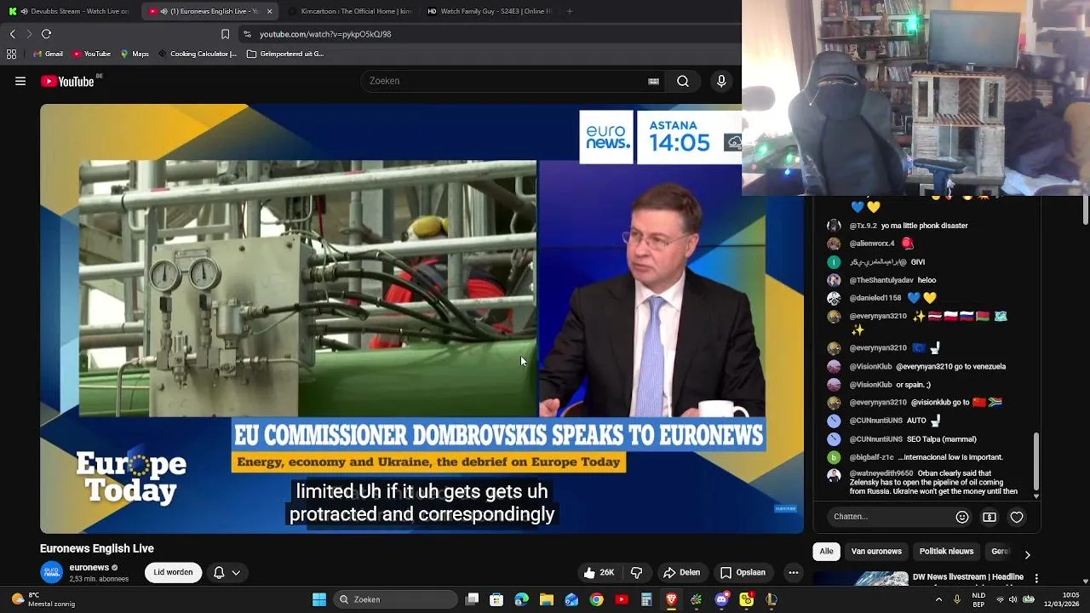Open the DW News livestream thumbnail
1090x613 pixels.
click(x=861, y=579)
